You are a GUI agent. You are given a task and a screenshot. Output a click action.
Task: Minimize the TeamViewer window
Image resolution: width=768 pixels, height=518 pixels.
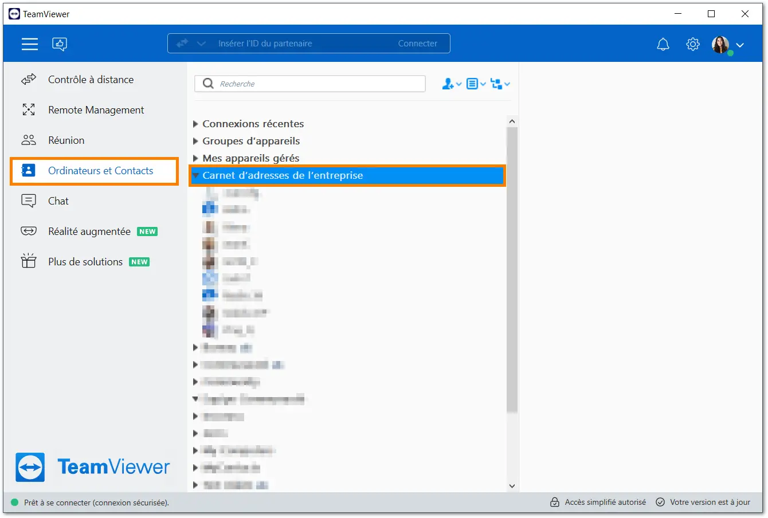point(678,14)
